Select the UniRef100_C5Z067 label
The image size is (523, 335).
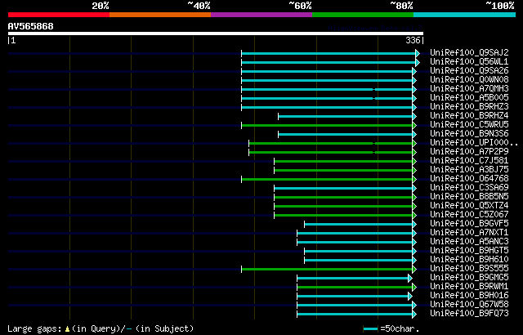pos(469,215)
